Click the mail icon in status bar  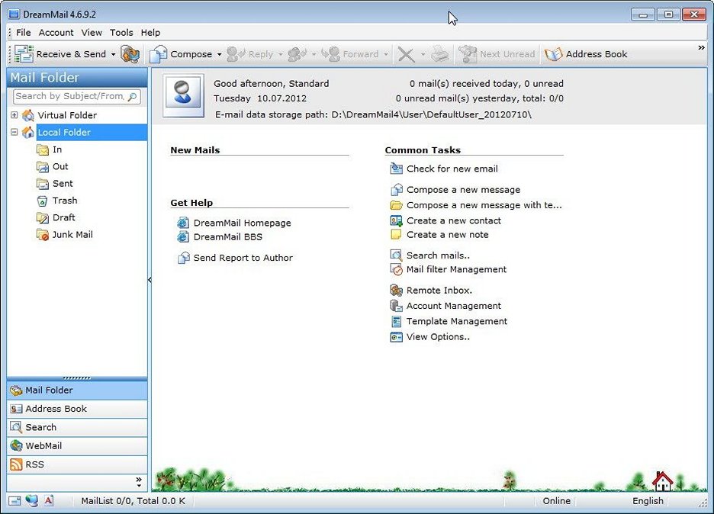(x=15, y=501)
